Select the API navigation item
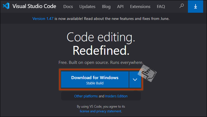This screenshot has height=117, width=207. 120,7
